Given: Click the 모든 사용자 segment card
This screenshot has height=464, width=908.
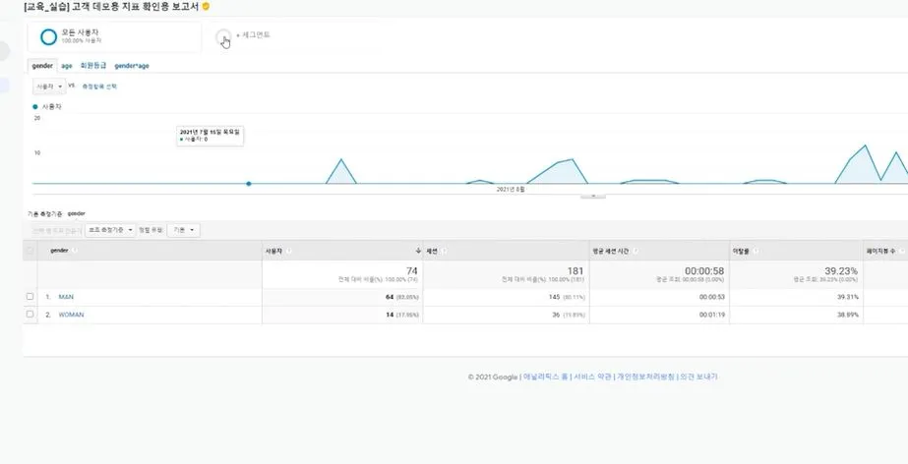Looking at the screenshot, I should pyautogui.click(x=114, y=37).
